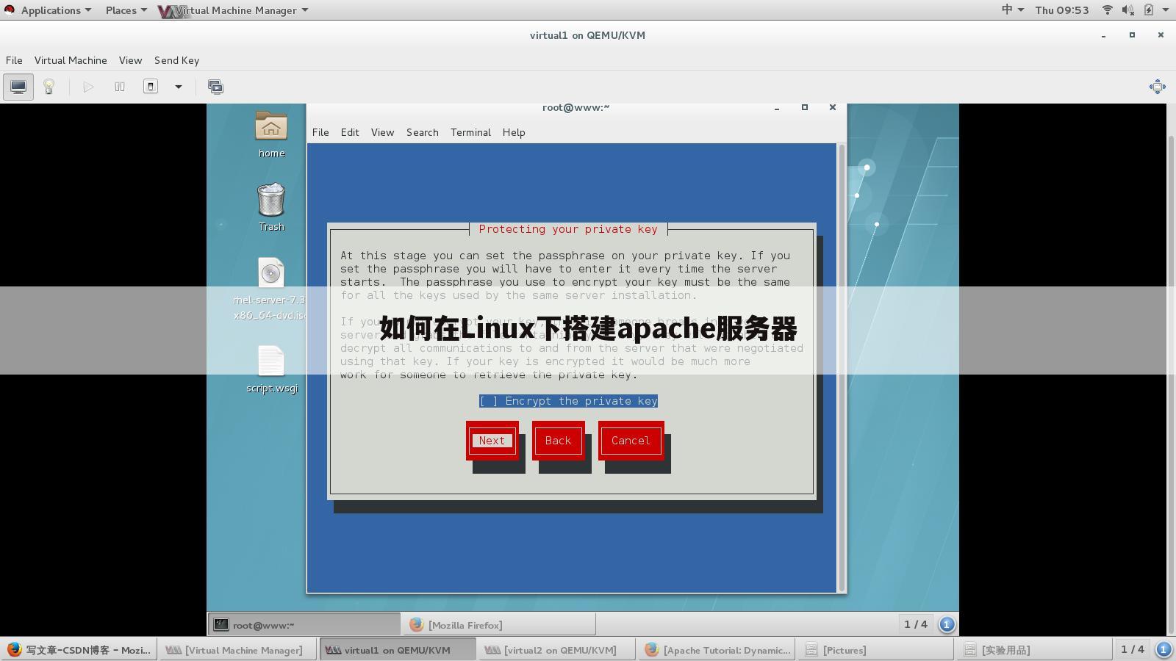Click the Run VM play icon

pyautogui.click(x=88, y=87)
